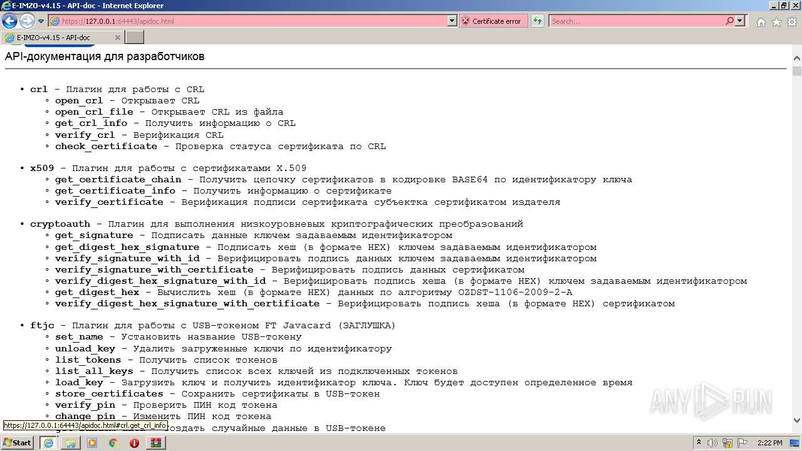
Task: Open the recent pages dropdown arrow
Action: (41, 21)
